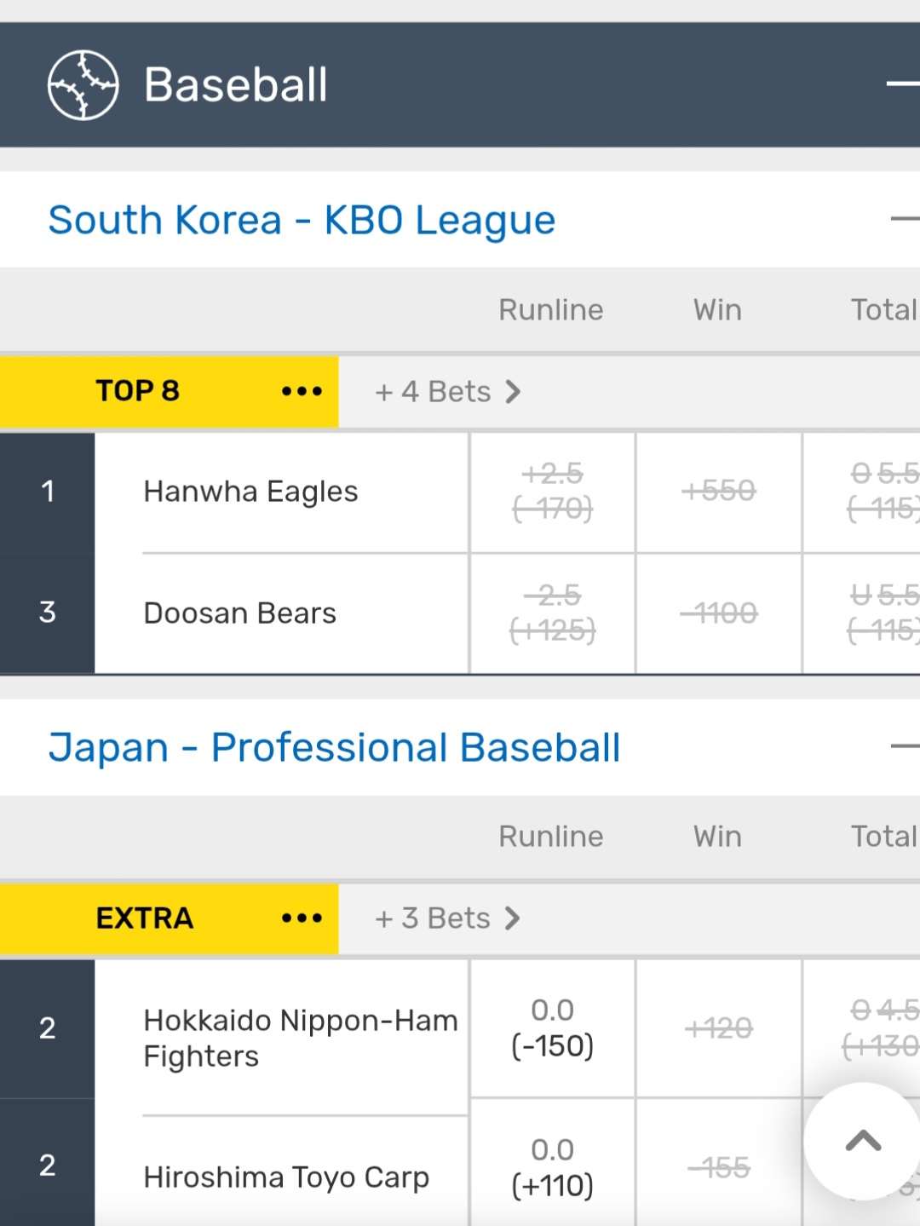Open + 3 Bets for Japan game
The height and width of the screenshot is (1226, 920).
pos(447,918)
